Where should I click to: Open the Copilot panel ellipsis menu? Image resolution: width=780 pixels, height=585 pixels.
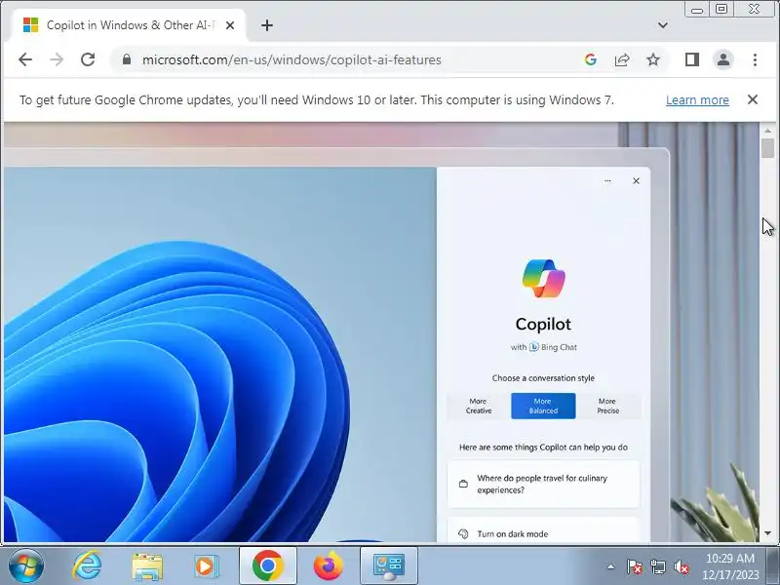tap(607, 181)
